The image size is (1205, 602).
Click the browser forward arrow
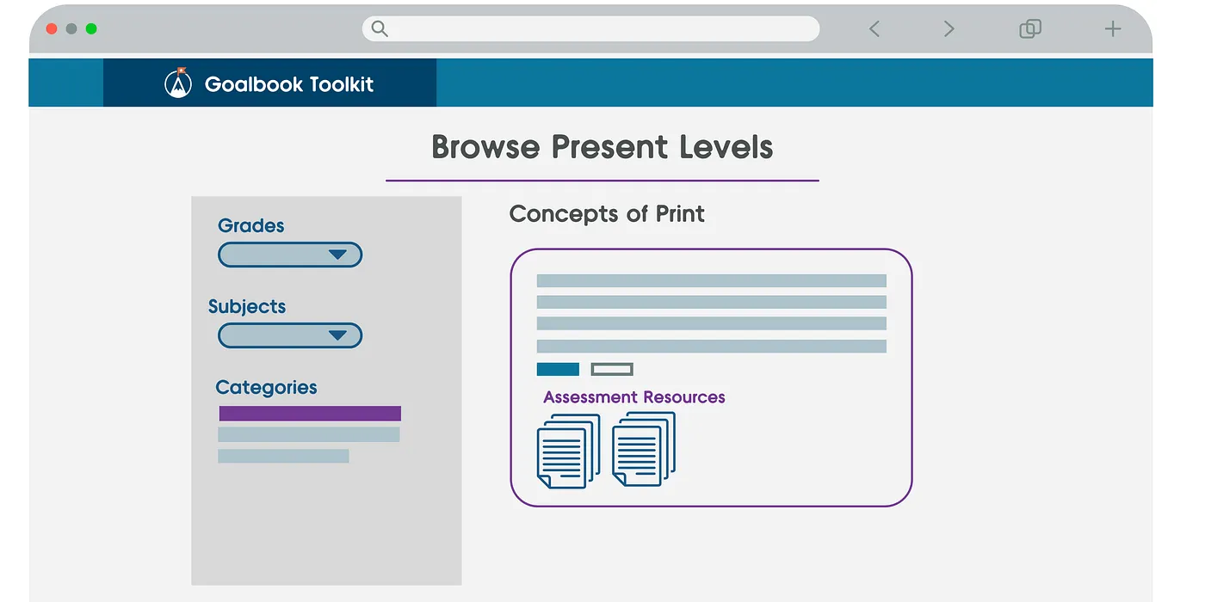(949, 28)
